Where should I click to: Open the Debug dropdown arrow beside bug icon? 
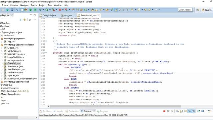click(x=43, y=10)
